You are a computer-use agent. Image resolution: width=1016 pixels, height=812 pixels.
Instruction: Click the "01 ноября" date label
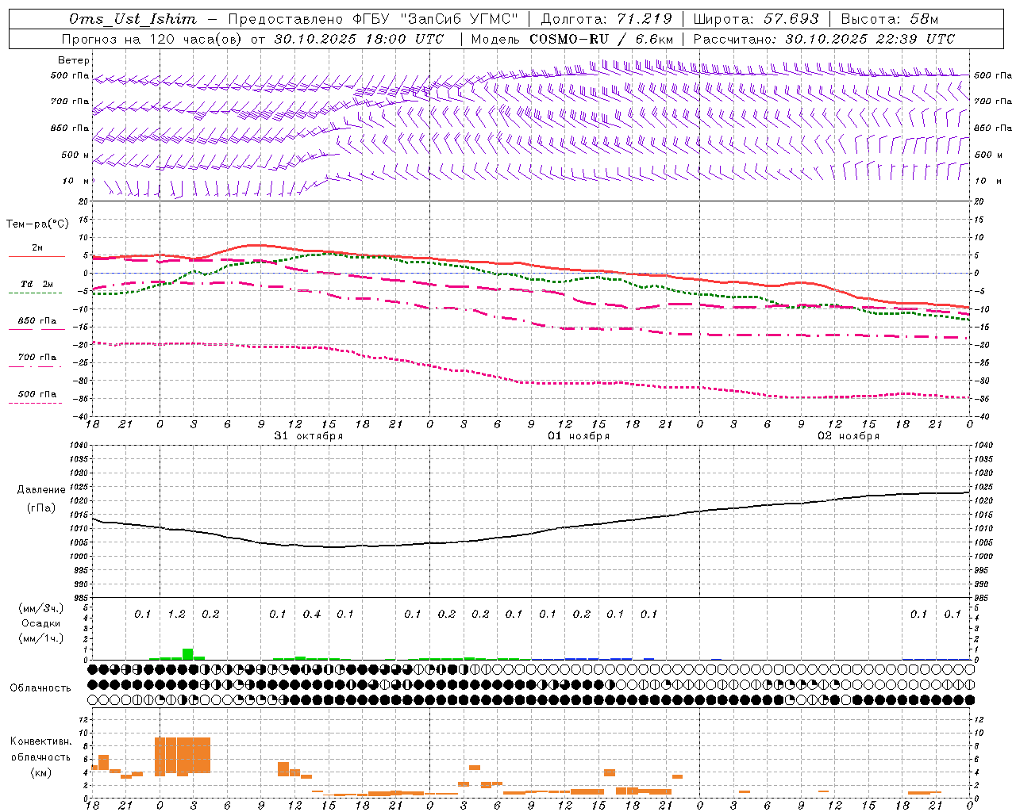point(579,436)
